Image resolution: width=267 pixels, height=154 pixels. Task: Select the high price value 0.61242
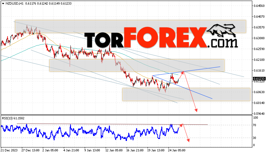click(x=43, y=3)
